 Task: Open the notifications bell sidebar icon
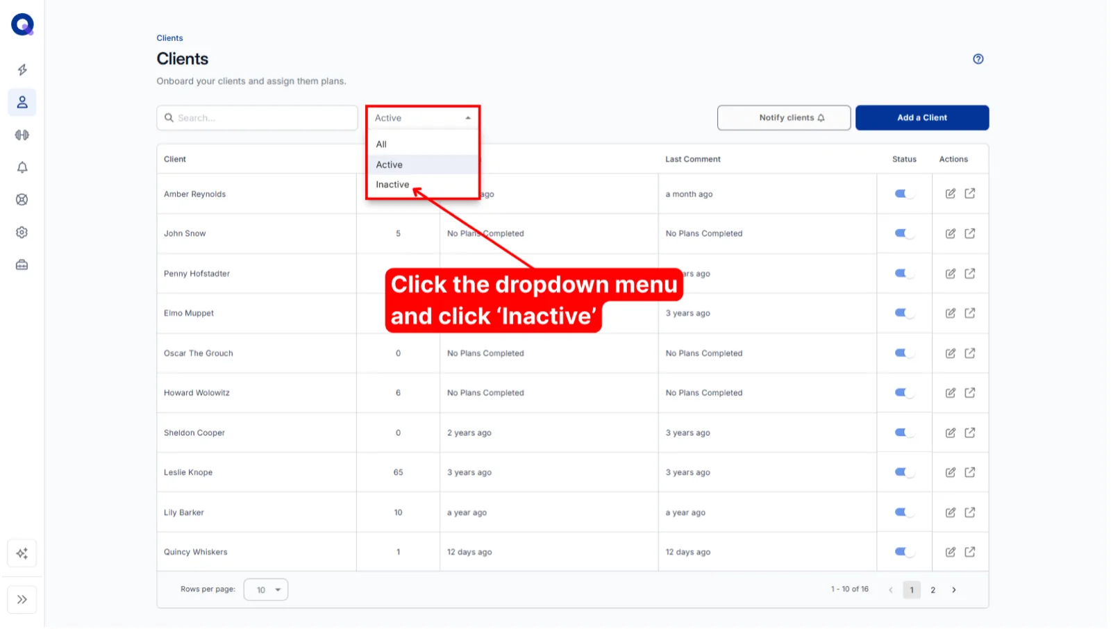22,167
